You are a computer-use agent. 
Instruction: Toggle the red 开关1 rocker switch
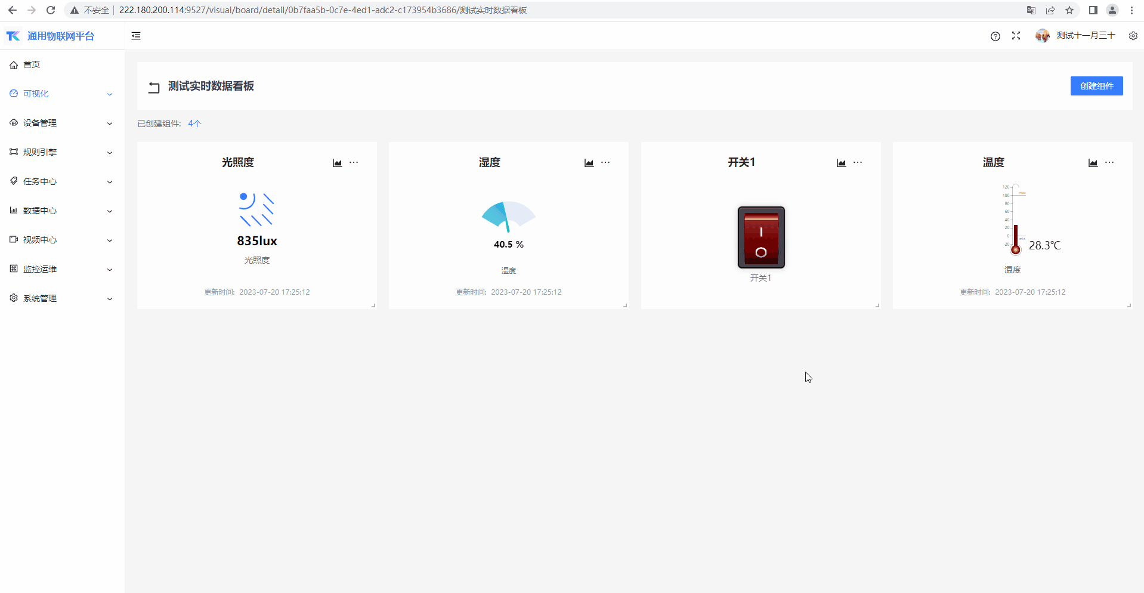(x=761, y=237)
